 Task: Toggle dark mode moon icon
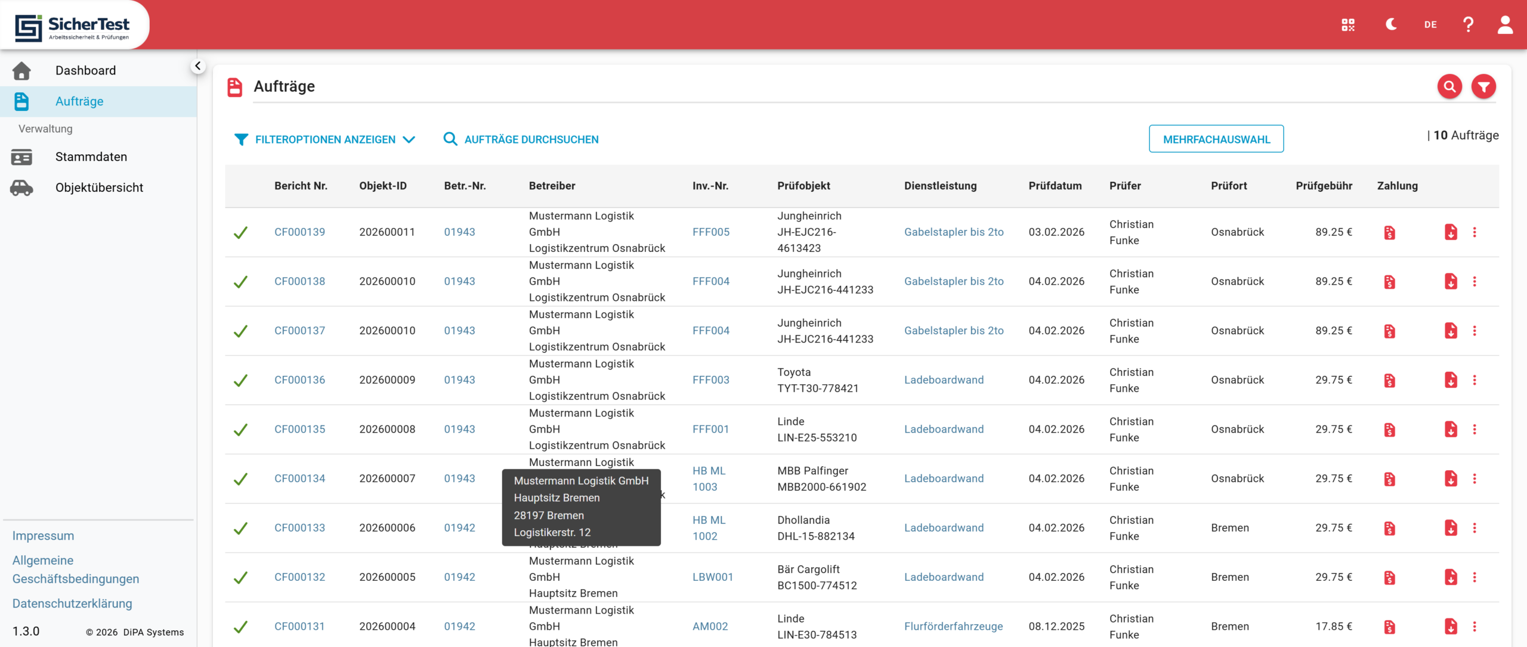coord(1391,24)
